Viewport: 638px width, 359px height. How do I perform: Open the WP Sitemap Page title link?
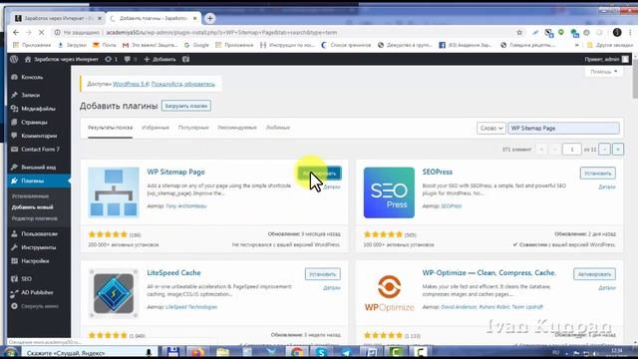point(175,173)
